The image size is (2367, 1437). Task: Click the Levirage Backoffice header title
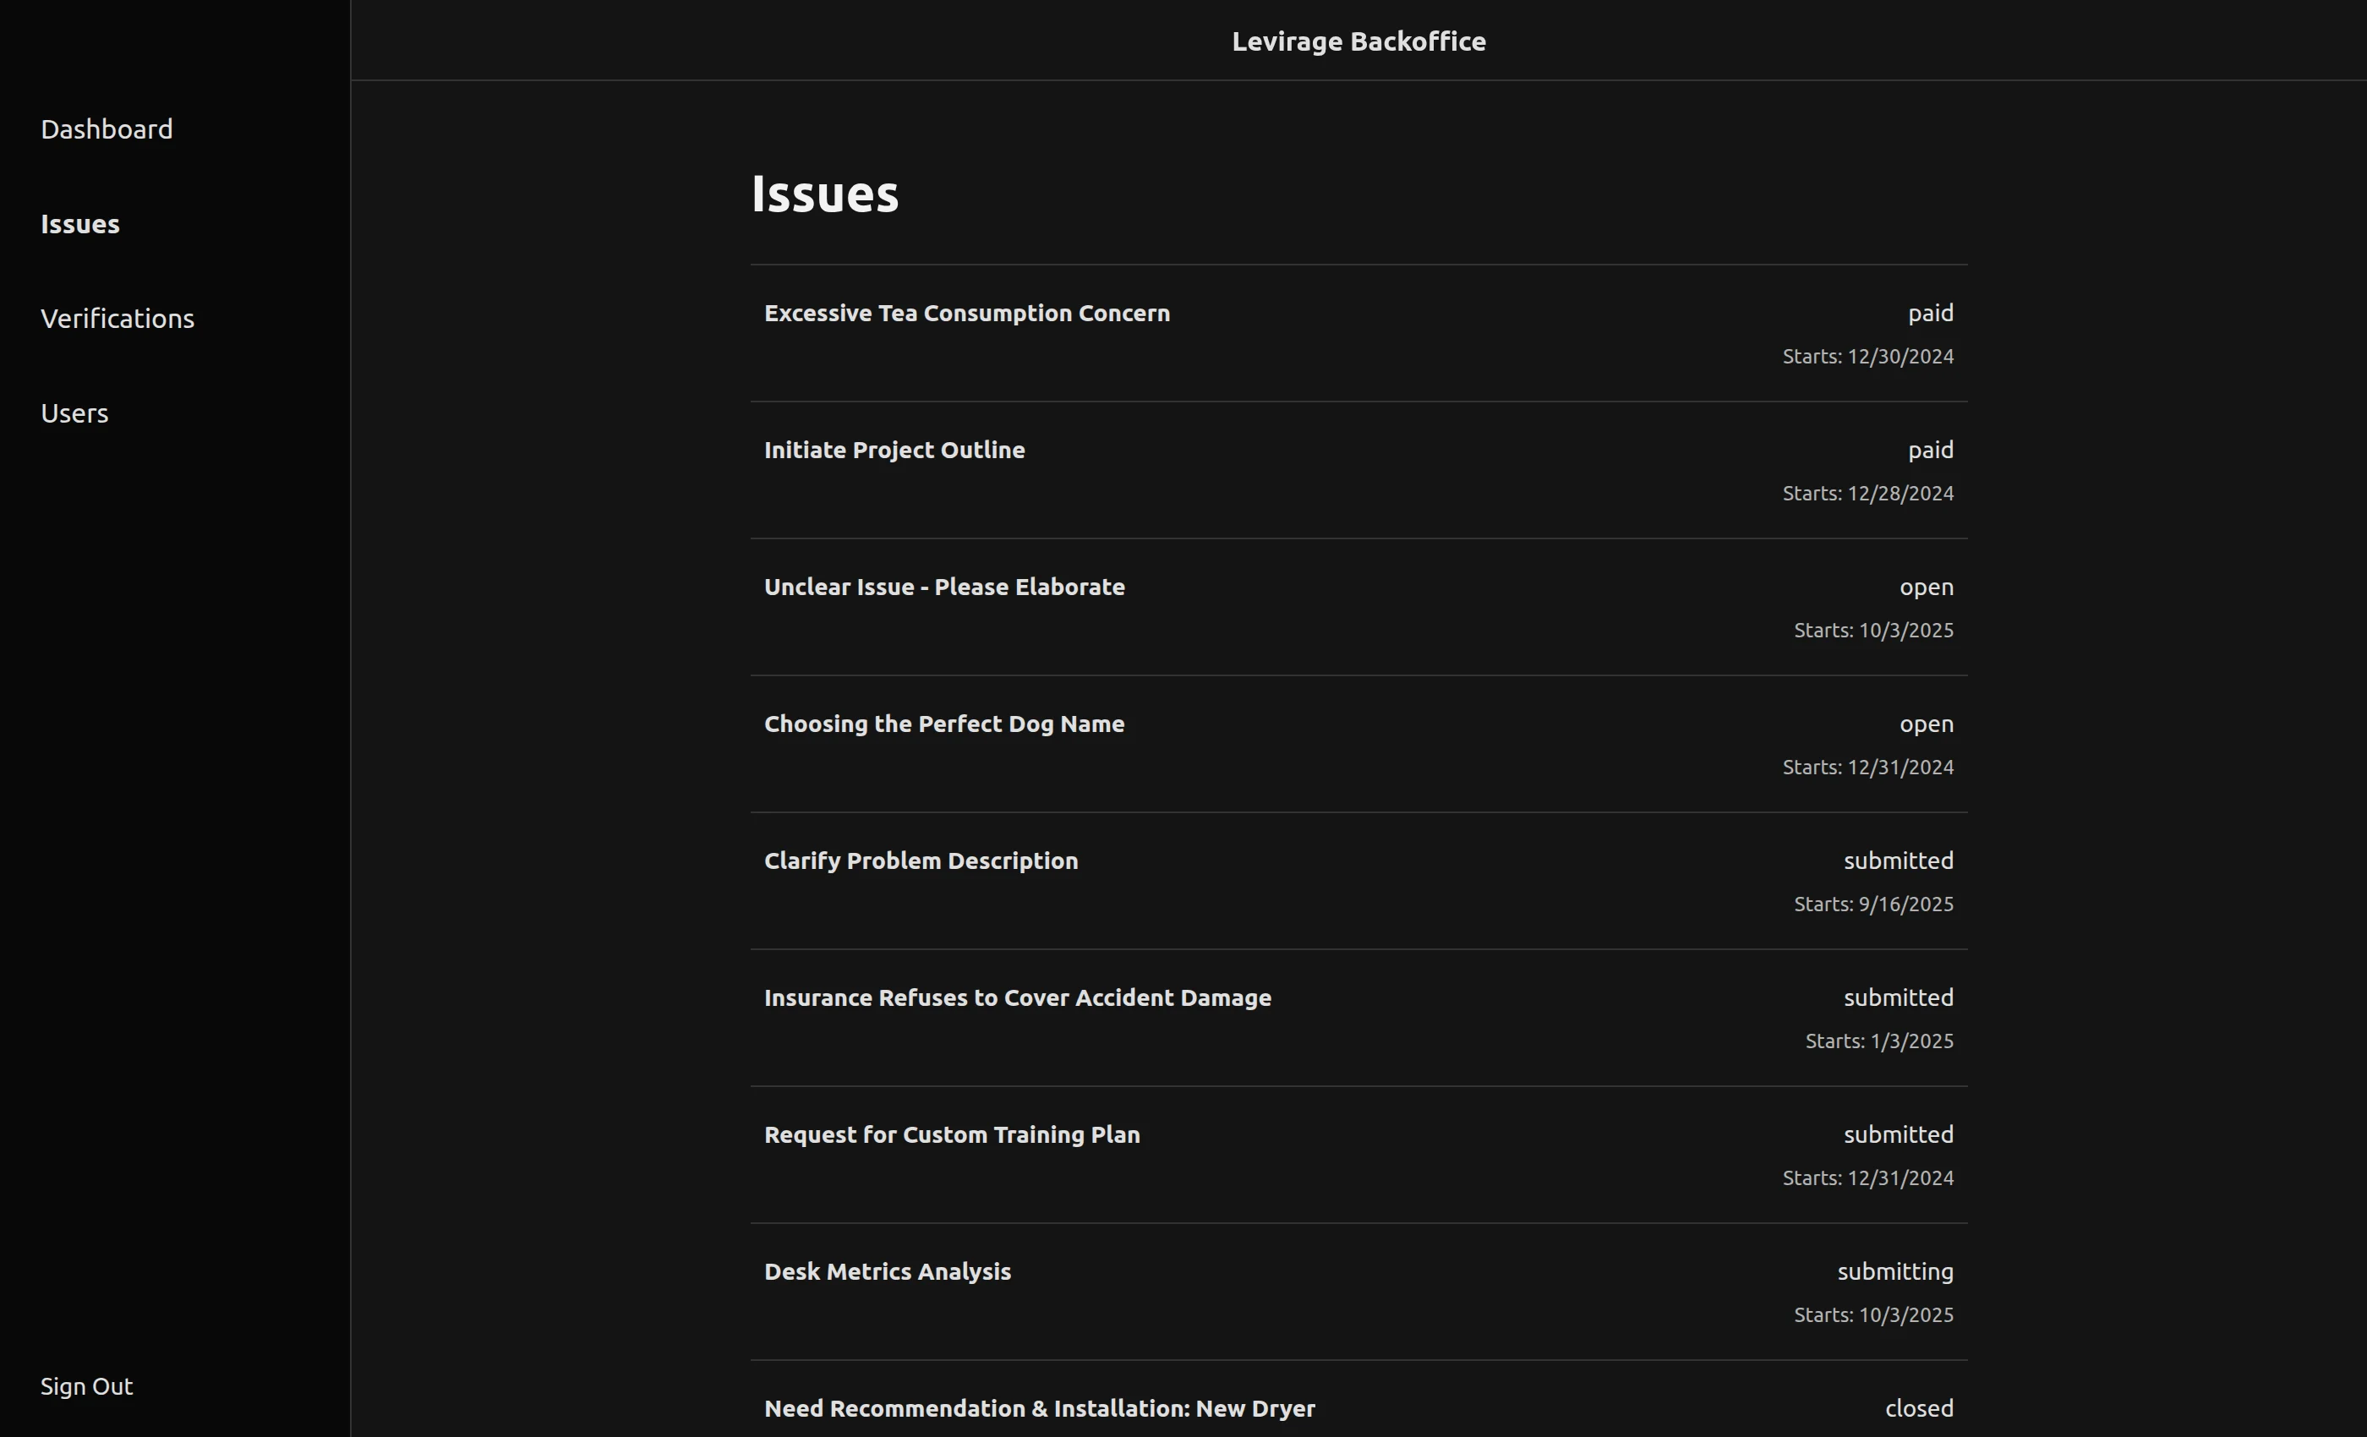click(1358, 41)
